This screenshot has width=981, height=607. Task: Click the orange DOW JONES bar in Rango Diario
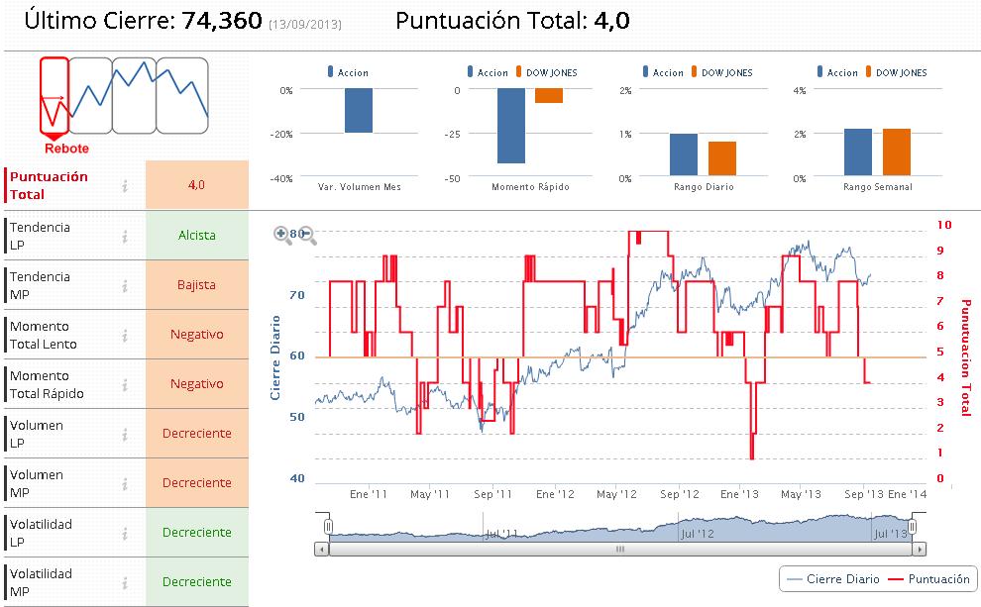point(722,158)
